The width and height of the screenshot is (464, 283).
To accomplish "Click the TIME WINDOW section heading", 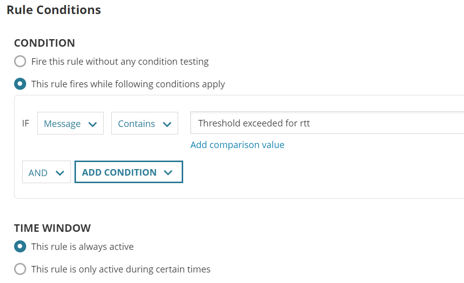I will [x=52, y=228].
